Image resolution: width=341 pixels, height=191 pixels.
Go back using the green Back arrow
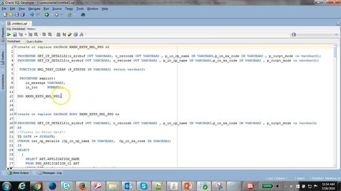(47, 15)
